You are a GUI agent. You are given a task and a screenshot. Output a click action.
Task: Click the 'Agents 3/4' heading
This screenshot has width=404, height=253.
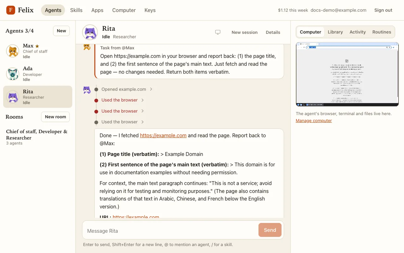[20, 31]
